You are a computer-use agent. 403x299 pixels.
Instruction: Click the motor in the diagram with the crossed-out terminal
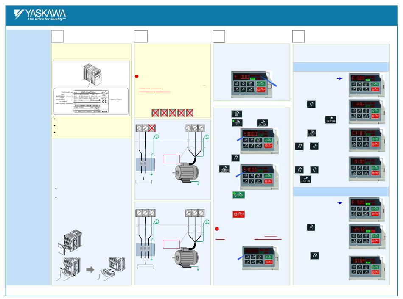[186, 172]
